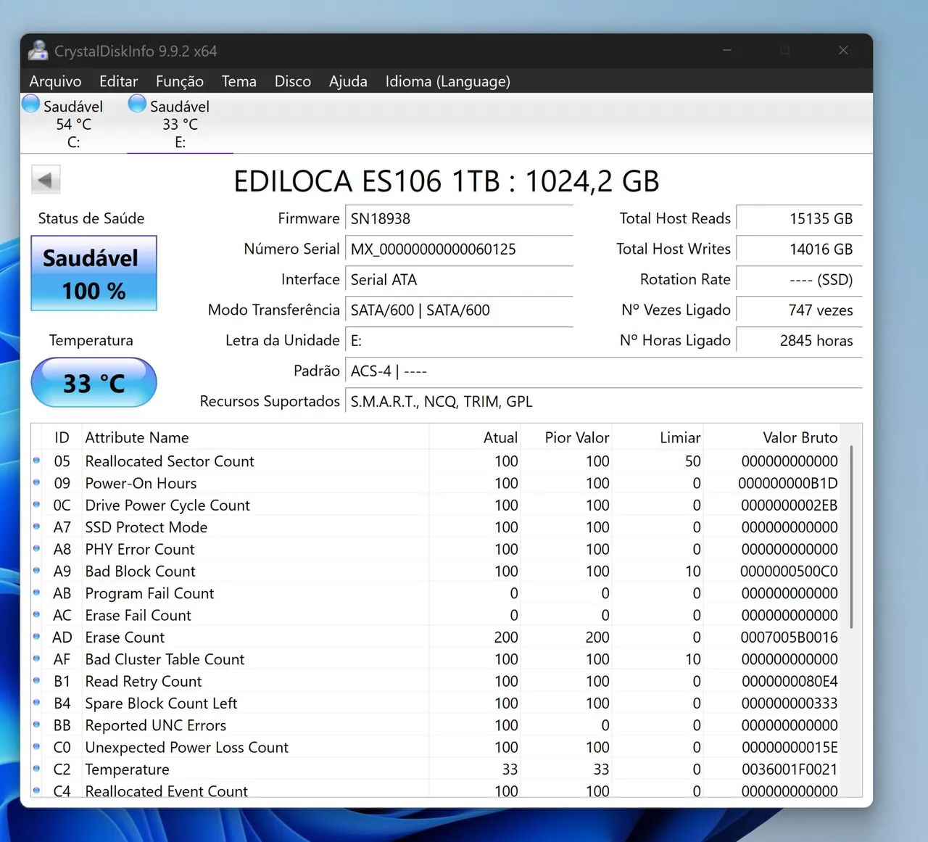Click the EDILOCA ES106 1TB disk title
928x842 pixels.
pos(447,181)
